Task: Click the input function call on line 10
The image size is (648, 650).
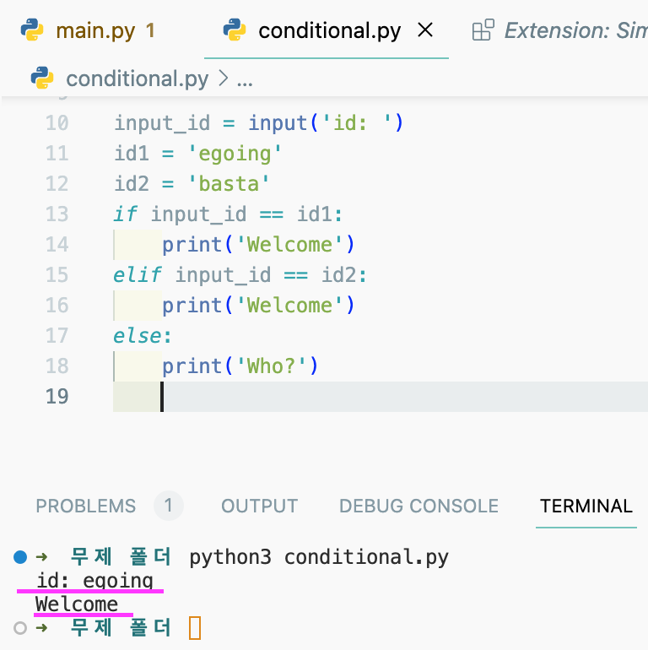Action: [x=325, y=123]
